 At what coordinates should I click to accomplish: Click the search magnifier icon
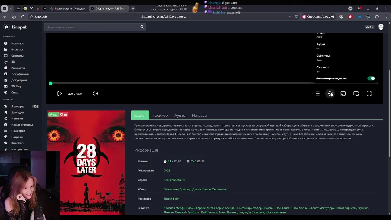[142, 27]
